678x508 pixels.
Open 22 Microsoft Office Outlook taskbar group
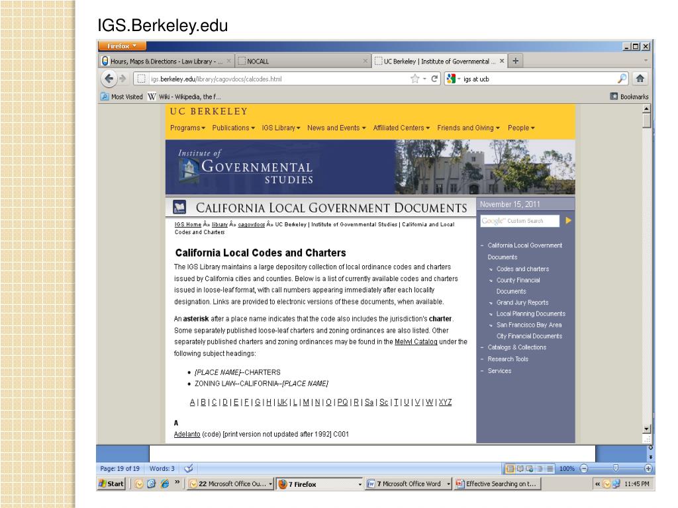[230, 484]
